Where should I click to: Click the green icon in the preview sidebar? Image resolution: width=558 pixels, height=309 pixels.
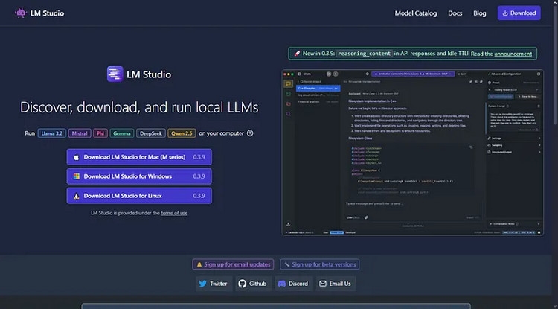[288, 94]
